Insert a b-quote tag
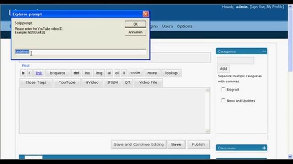Image resolution: width=293 pixels, height=164 pixels. 58,73
